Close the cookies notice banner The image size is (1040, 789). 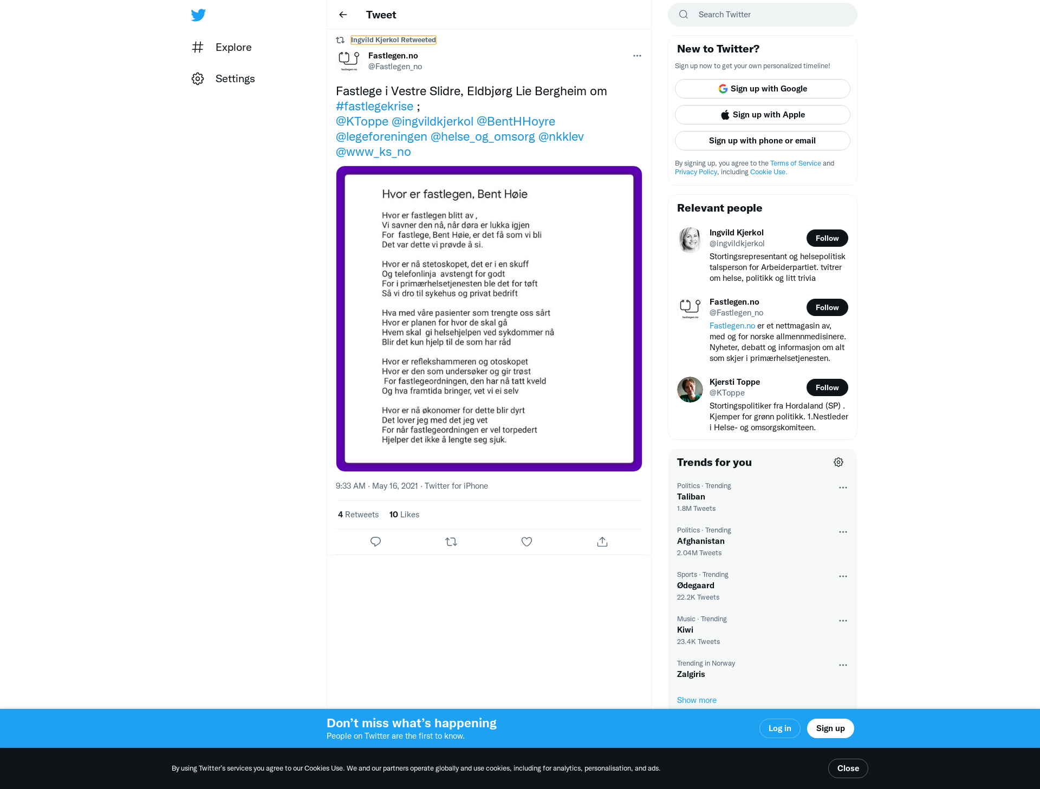coord(848,768)
